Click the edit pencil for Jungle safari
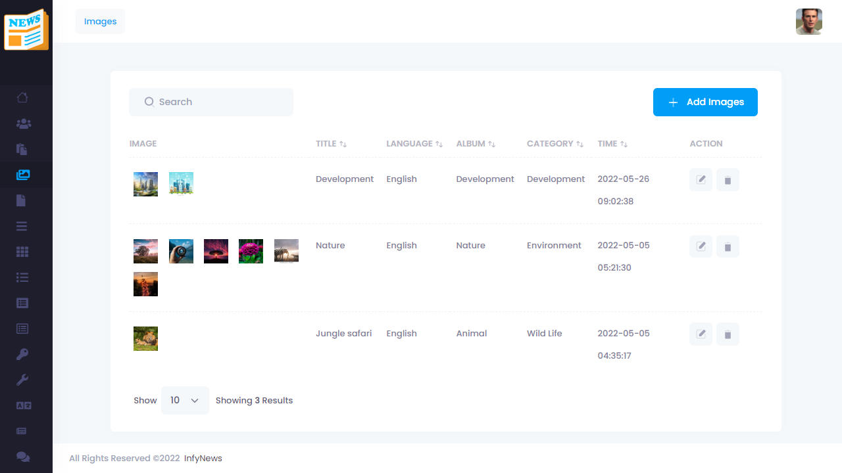Viewport: 842px width, 473px height. [701, 334]
